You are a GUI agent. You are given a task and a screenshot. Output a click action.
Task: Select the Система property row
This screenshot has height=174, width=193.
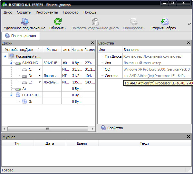coord(144,76)
